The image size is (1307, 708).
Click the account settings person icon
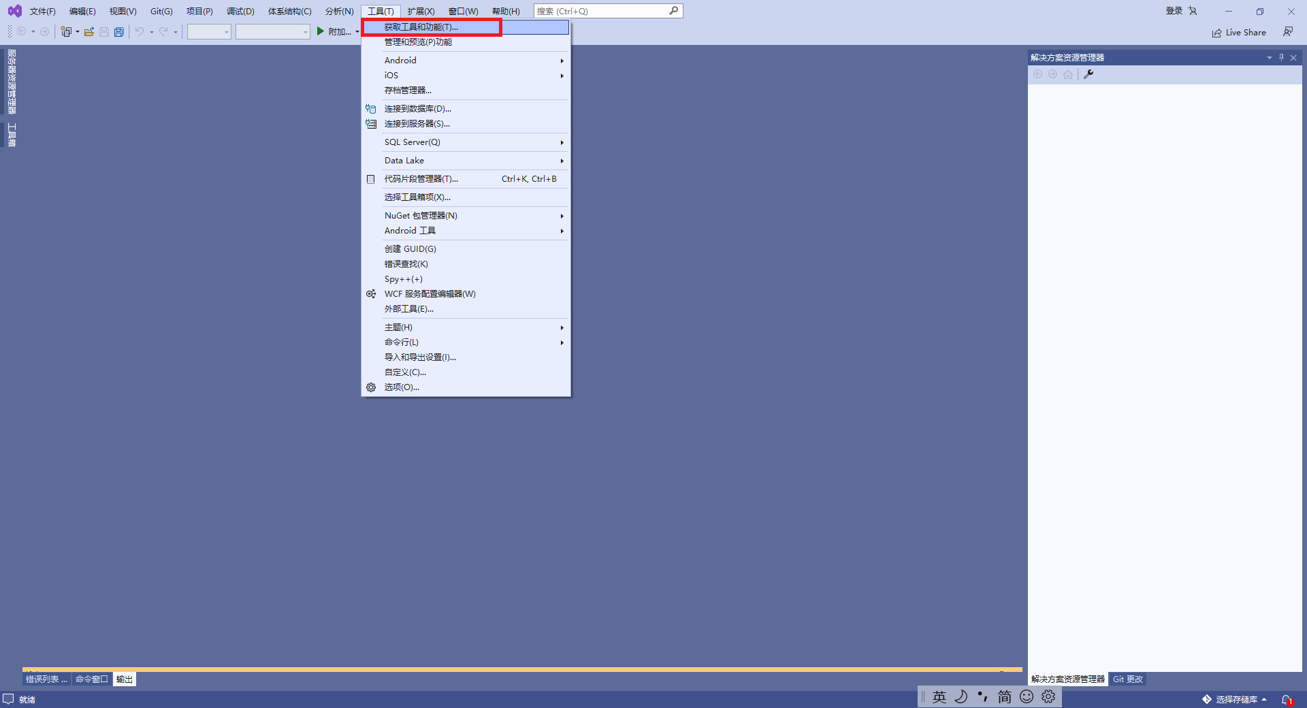[1193, 11]
